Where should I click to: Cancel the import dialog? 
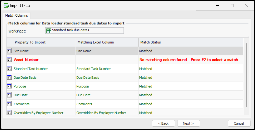coord(239,123)
